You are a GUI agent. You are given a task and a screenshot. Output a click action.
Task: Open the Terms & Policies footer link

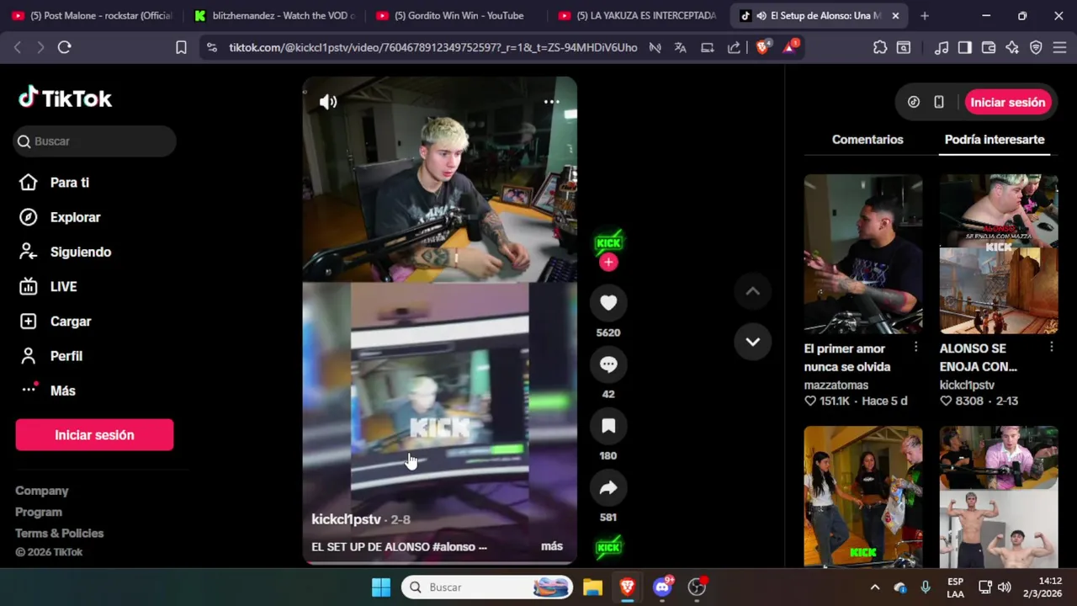tap(60, 533)
